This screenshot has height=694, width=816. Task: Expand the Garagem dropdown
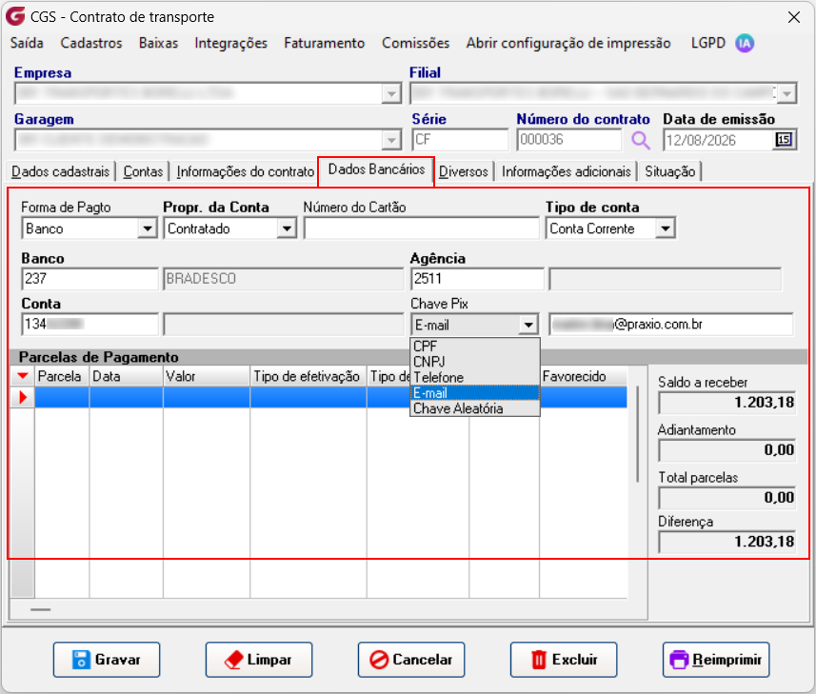(390, 140)
